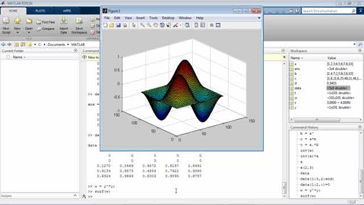
Task: Click the Find Files button
Action: [45, 22]
